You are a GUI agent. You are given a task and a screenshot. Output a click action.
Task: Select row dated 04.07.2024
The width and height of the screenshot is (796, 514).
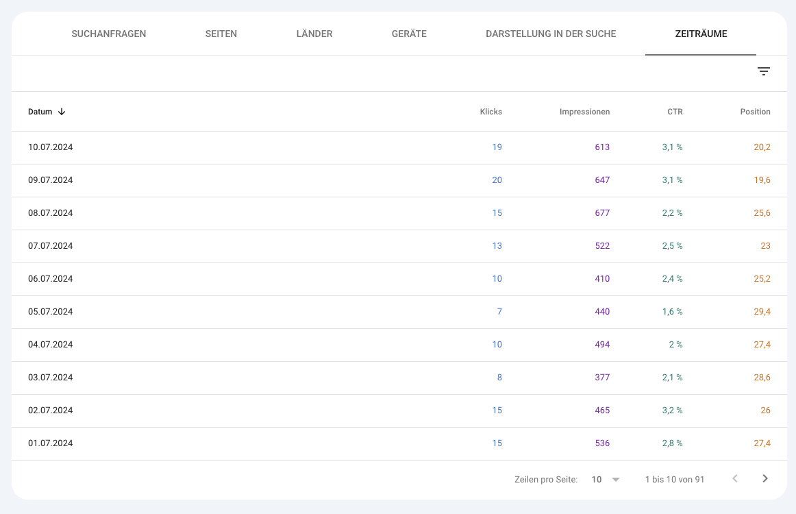coord(399,345)
